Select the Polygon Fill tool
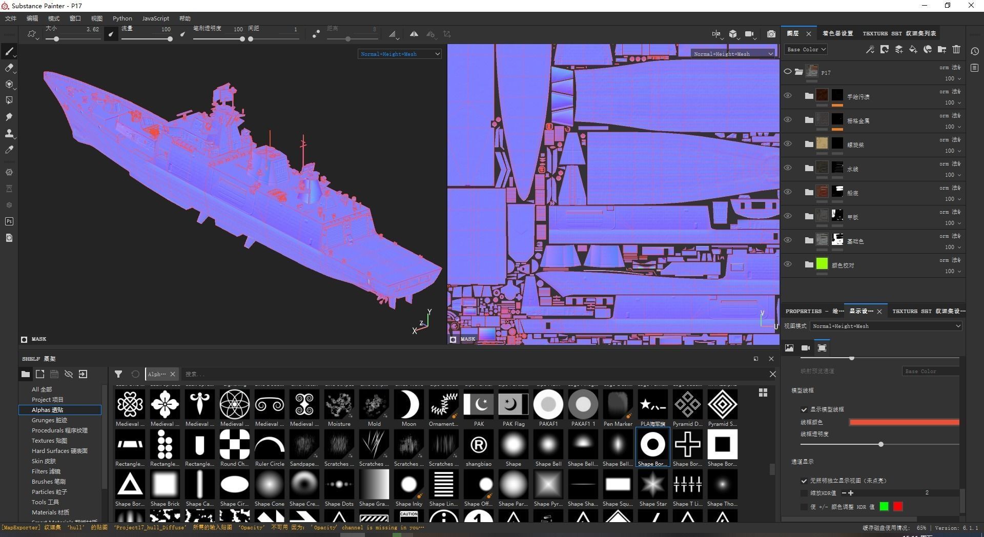 [9, 100]
